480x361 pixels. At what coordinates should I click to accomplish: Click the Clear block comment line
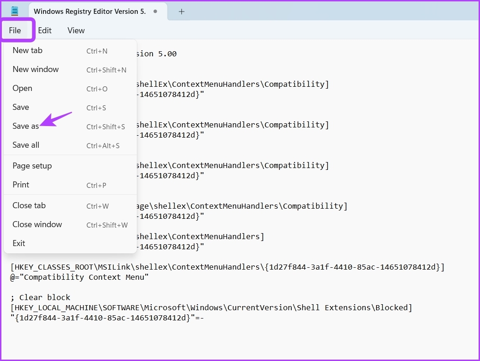click(40, 297)
